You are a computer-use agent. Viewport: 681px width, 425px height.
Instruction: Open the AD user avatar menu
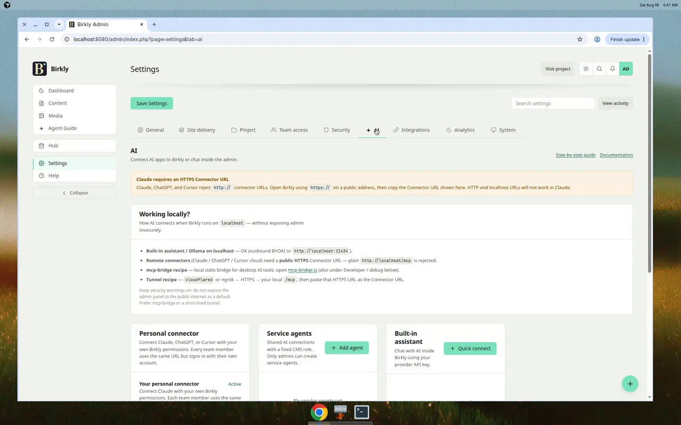pos(626,69)
